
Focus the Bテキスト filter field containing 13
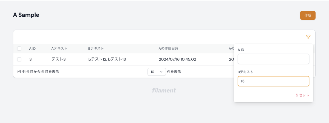click(273, 81)
